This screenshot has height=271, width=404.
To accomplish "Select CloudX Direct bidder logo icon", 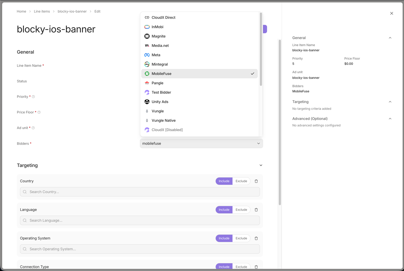I will point(147,17).
